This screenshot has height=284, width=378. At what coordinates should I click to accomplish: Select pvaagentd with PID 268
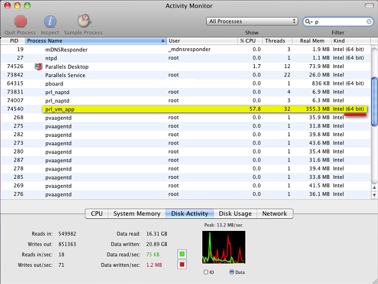185,117
